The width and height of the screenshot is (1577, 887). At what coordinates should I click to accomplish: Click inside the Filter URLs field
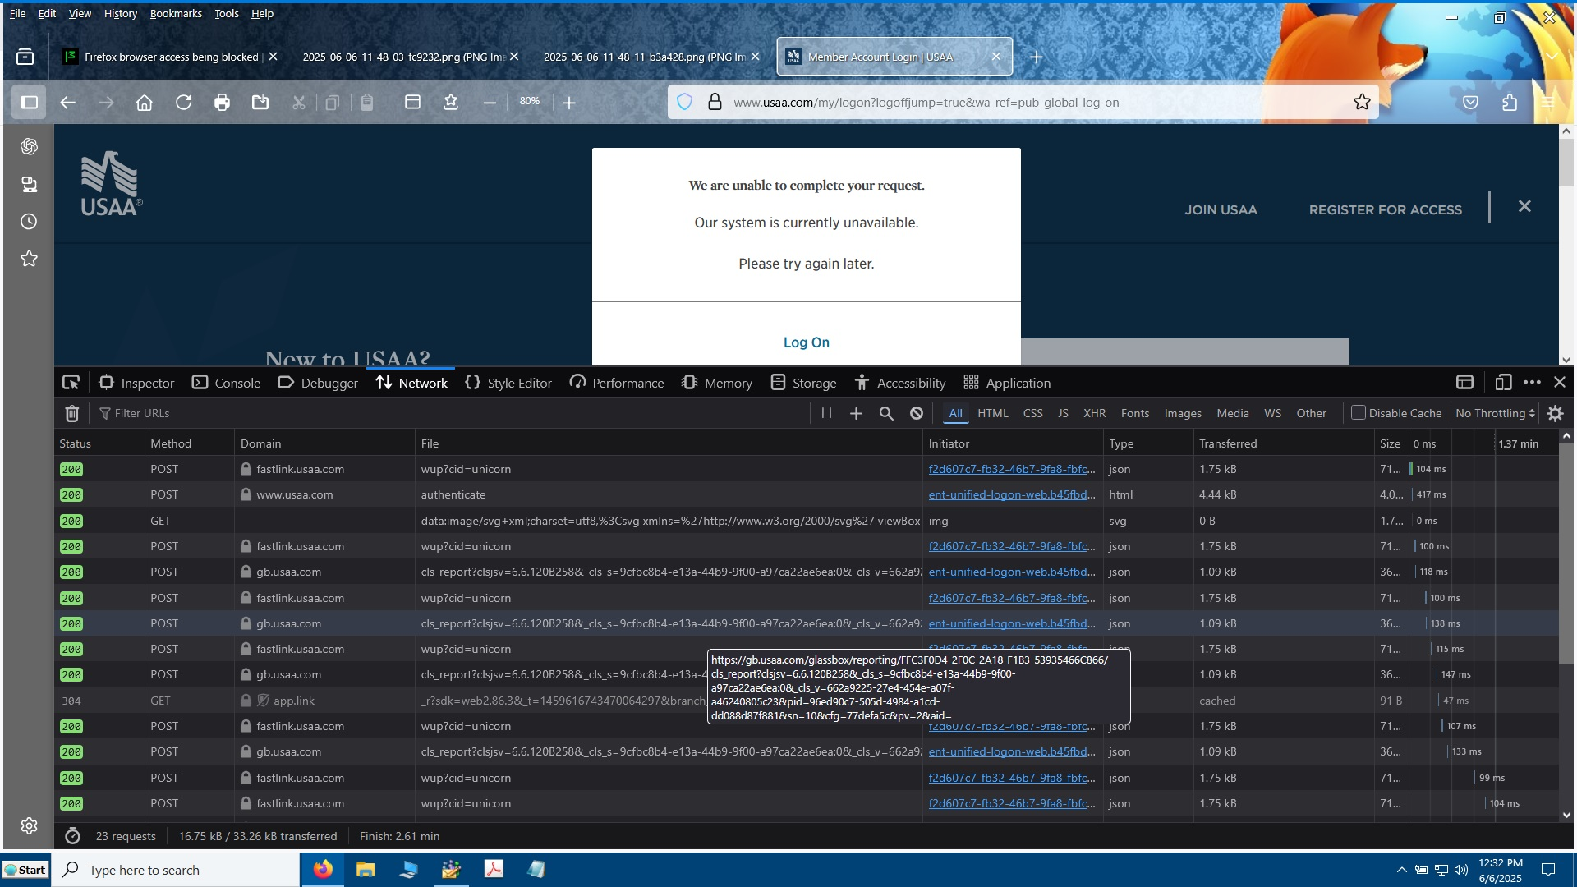[452, 413]
